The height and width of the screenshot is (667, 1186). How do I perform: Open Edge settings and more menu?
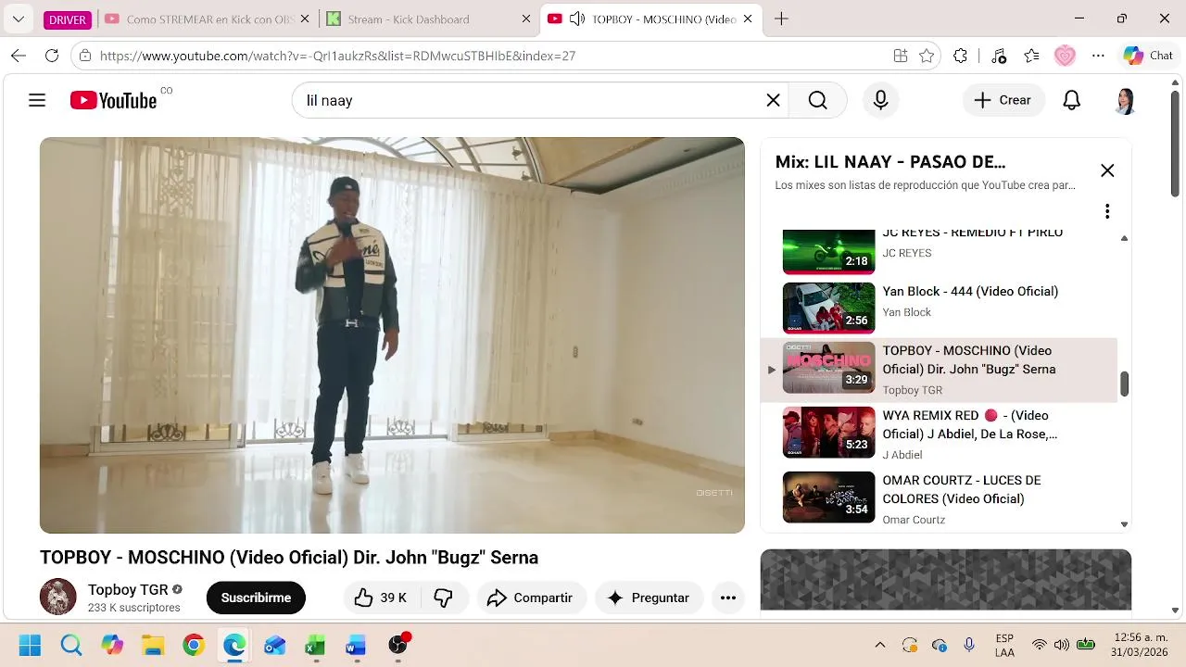click(x=1099, y=56)
